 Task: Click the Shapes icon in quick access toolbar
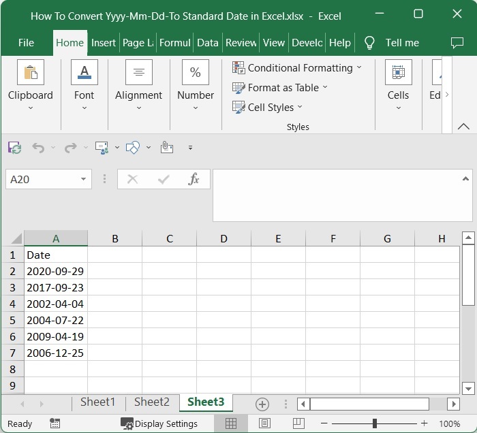point(134,148)
